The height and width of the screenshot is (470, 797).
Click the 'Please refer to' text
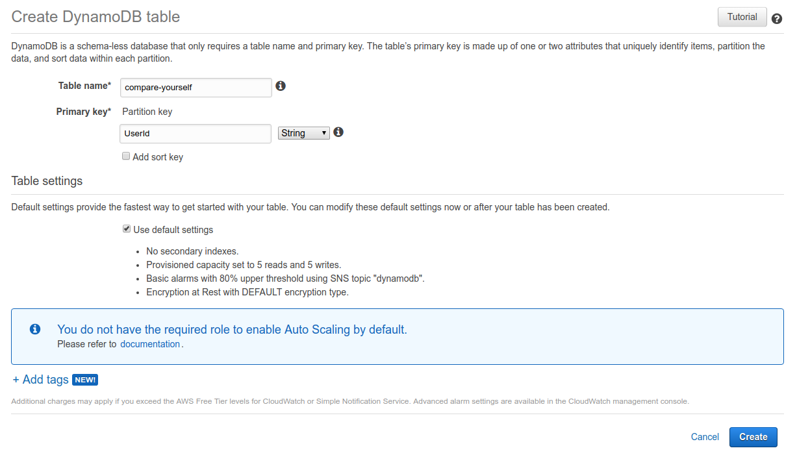pyautogui.click(x=87, y=344)
